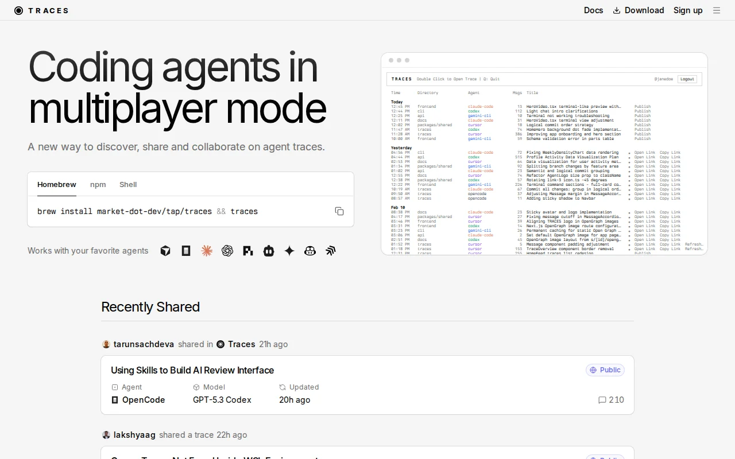Viewport: 735px width, 459px height.
Task: Click the GitHub Copilot goggles icon
Action: click(310, 251)
